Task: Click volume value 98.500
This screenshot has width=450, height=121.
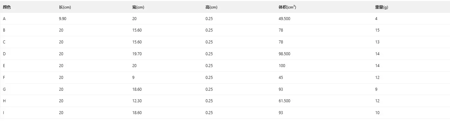Action: (x=284, y=54)
